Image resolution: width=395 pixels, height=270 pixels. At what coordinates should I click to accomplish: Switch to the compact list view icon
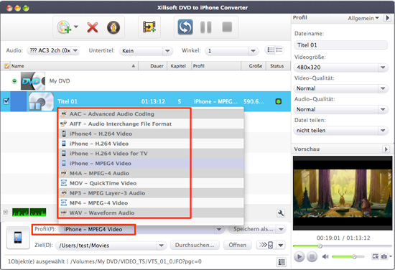point(271,50)
